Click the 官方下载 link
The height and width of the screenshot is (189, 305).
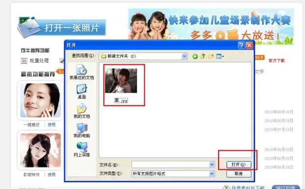(277, 61)
